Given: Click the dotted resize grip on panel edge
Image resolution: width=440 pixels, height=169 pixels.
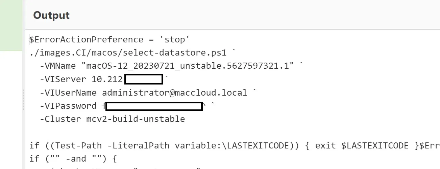Looking at the screenshot, I should [23, 100].
